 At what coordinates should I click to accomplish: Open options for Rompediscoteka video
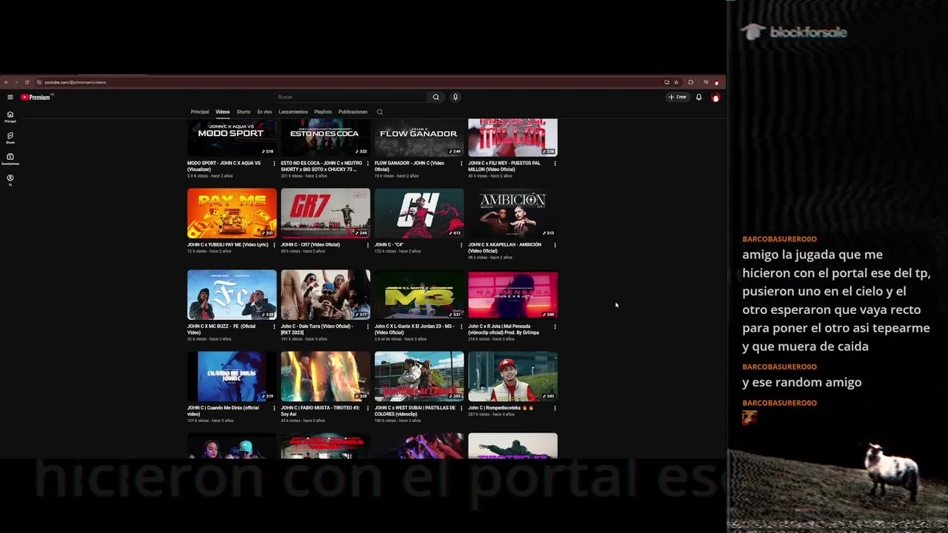point(555,408)
